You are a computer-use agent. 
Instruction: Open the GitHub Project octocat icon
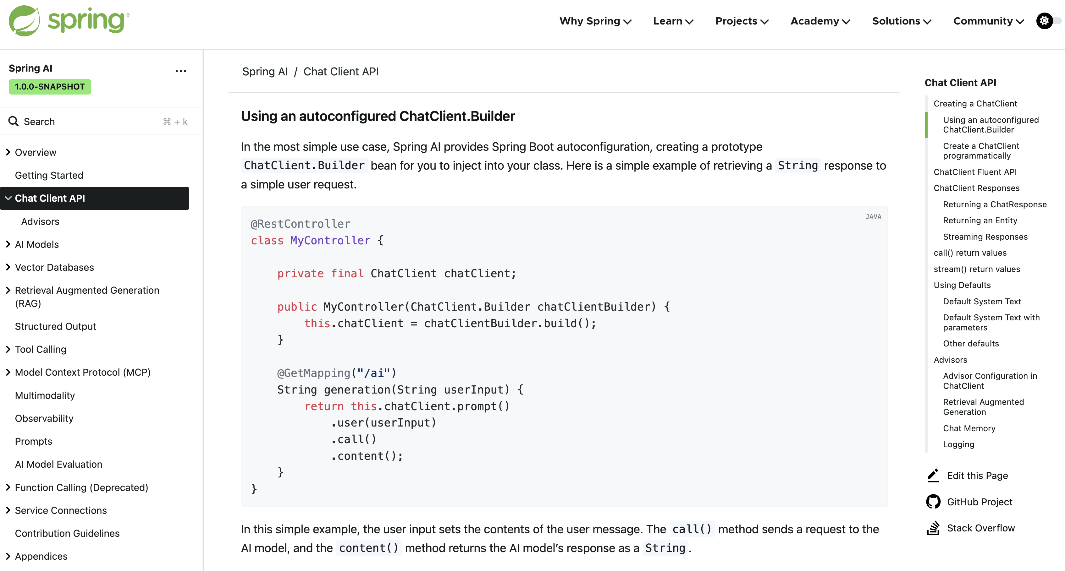(x=933, y=502)
